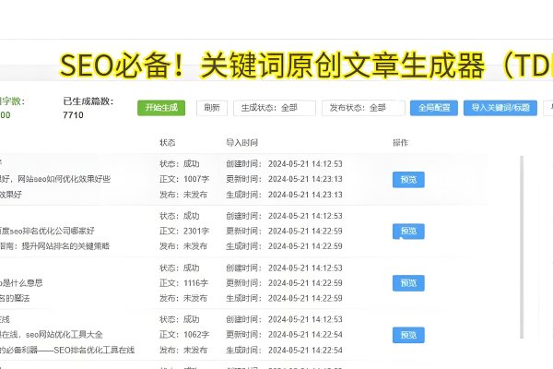Click the 导入时间 column header
Image resolution: width=553 pixels, height=369 pixels.
click(x=241, y=143)
